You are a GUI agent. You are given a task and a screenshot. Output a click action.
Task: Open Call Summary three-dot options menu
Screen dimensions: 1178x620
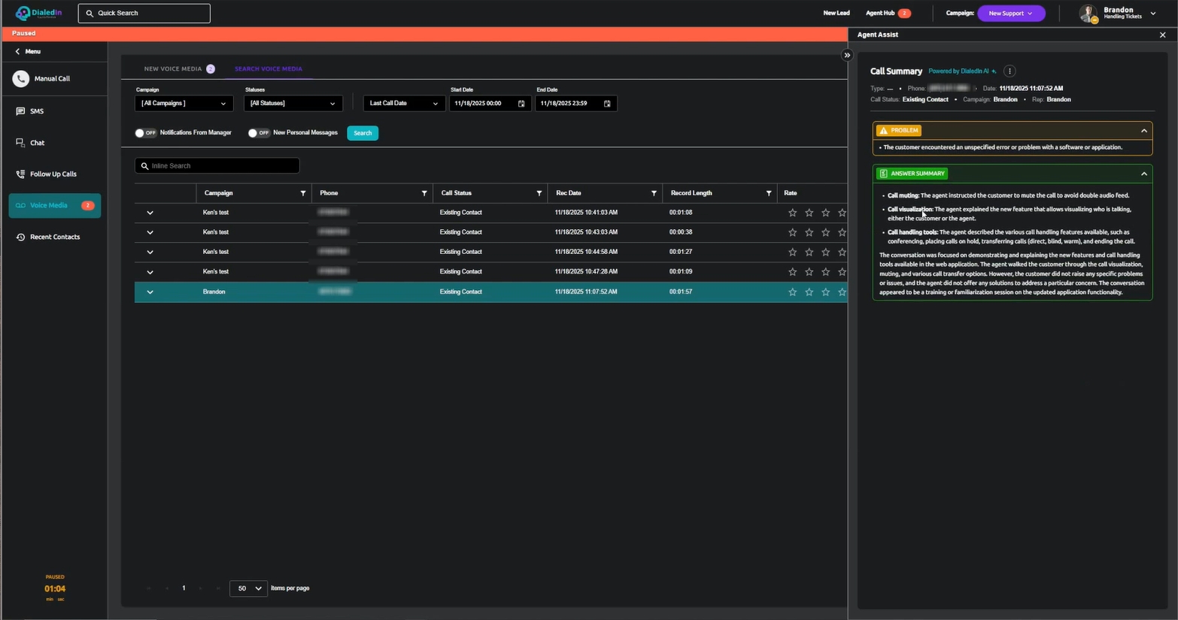point(1009,71)
